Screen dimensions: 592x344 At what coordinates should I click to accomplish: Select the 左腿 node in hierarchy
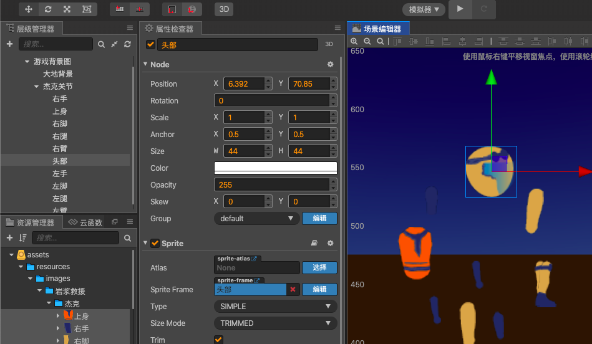[x=60, y=198]
